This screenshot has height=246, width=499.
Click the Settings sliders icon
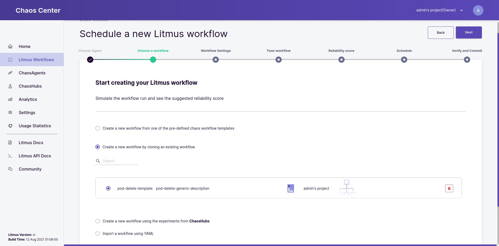pyautogui.click(x=10, y=113)
